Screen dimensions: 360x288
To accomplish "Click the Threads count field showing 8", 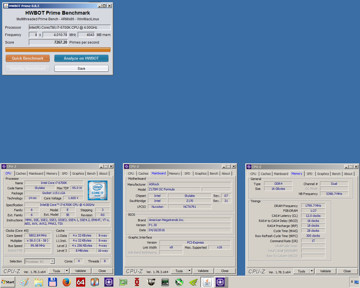I will (105, 261).
